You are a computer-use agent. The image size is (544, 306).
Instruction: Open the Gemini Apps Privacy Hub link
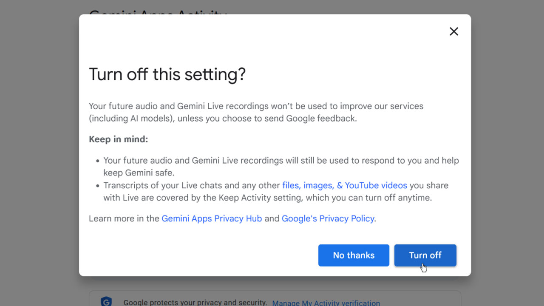[x=212, y=218]
